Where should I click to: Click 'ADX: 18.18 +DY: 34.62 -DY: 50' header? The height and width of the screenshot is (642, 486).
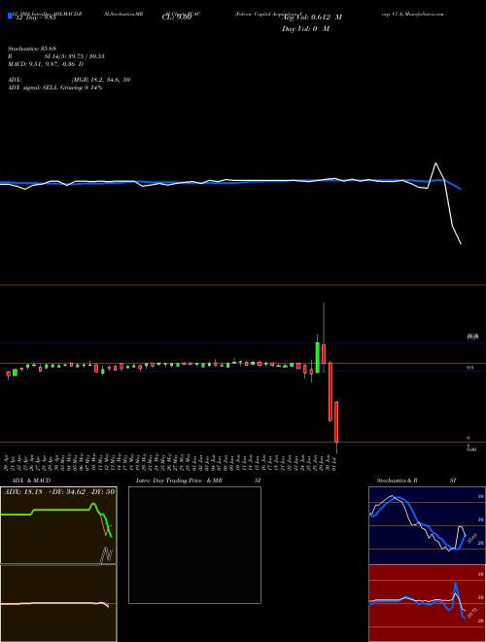[x=59, y=492]
